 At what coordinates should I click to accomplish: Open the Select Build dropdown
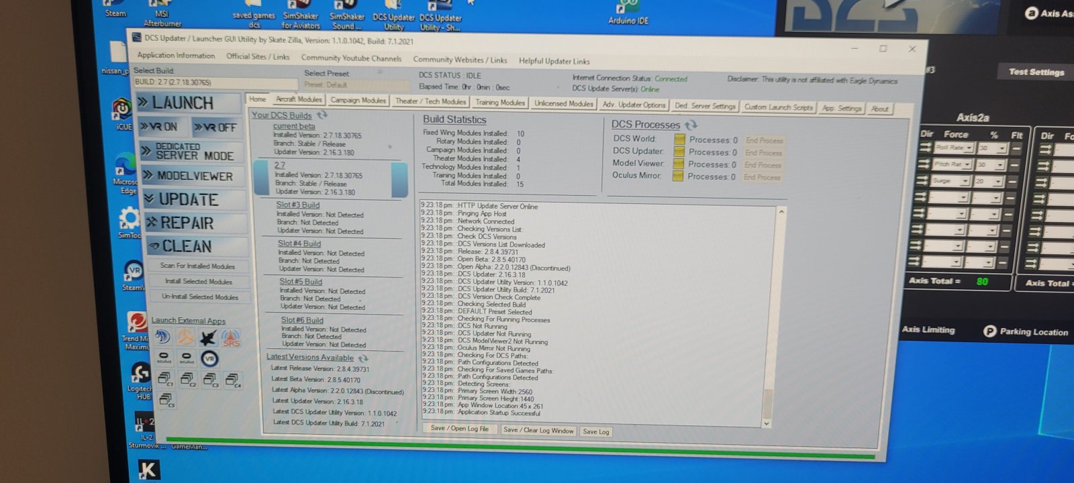pyautogui.click(x=215, y=83)
